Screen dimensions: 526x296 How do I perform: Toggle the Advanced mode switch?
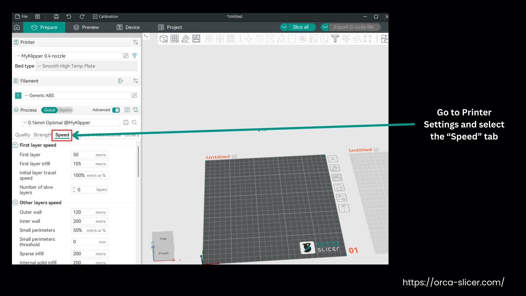click(116, 110)
